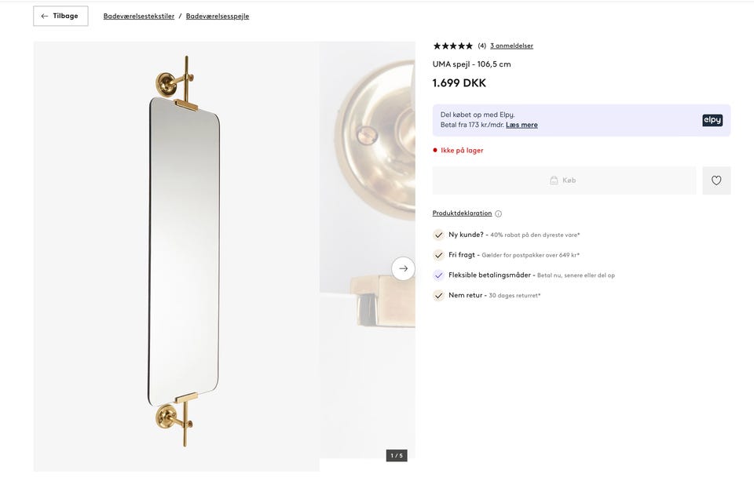Click the Ikke på lager status

pos(462,150)
